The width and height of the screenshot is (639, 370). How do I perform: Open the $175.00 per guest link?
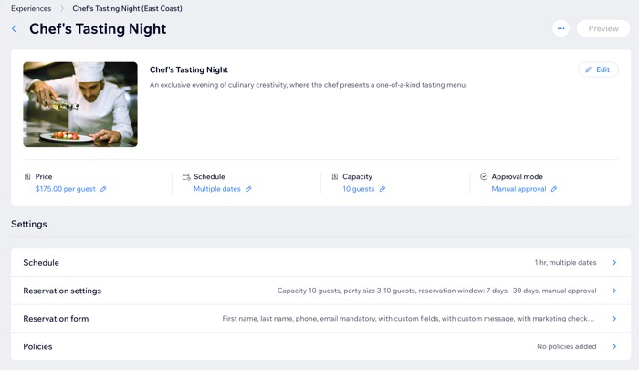click(x=66, y=189)
